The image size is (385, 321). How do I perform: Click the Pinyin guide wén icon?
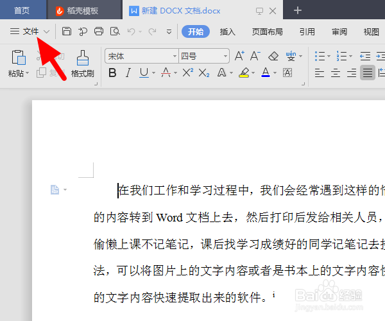[x=291, y=56]
